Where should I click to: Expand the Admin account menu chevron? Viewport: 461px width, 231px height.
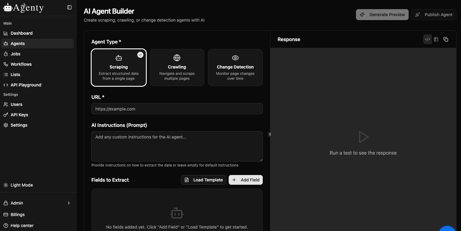point(69,203)
